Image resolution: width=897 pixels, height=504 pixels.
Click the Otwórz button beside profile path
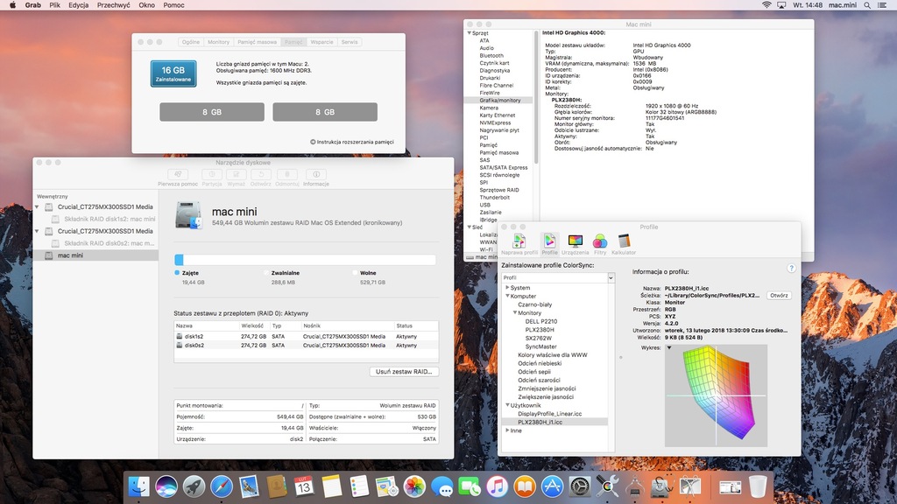click(779, 296)
